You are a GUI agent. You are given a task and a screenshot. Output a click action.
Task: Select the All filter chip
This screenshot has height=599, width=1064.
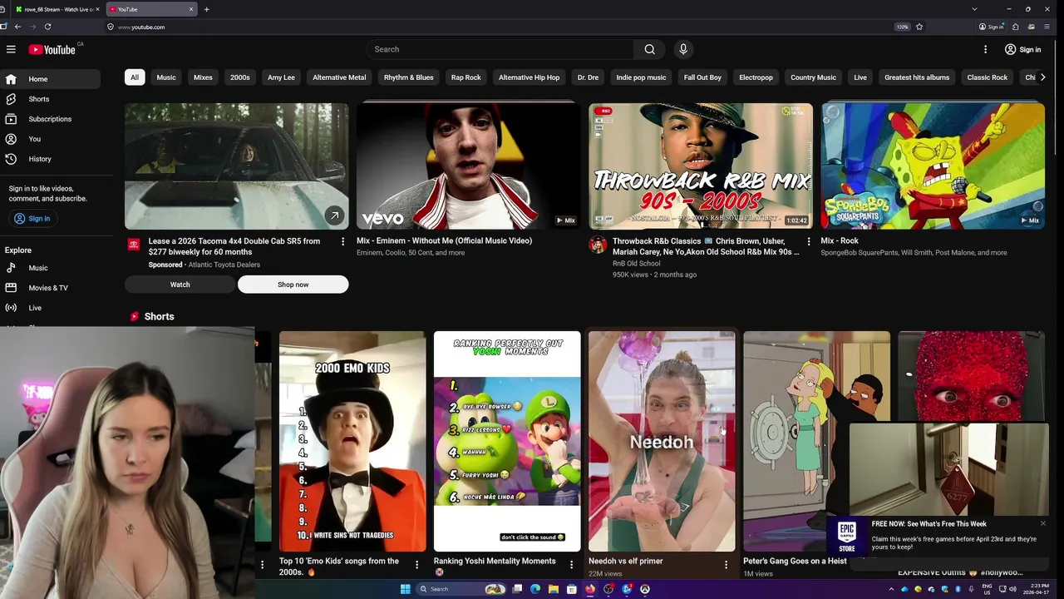pos(135,77)
